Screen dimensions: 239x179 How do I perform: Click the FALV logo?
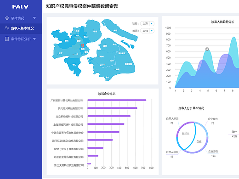point(20,6)
